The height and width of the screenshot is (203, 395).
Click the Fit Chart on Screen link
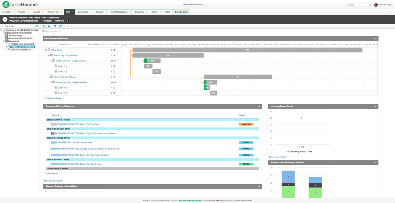(x=53, y=98)
